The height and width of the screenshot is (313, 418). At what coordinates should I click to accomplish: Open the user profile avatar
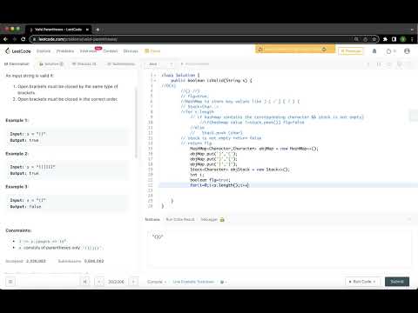tap(407, 51)
